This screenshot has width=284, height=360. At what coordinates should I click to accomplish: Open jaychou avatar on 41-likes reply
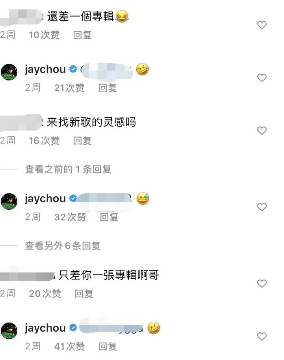coord(9,330)
